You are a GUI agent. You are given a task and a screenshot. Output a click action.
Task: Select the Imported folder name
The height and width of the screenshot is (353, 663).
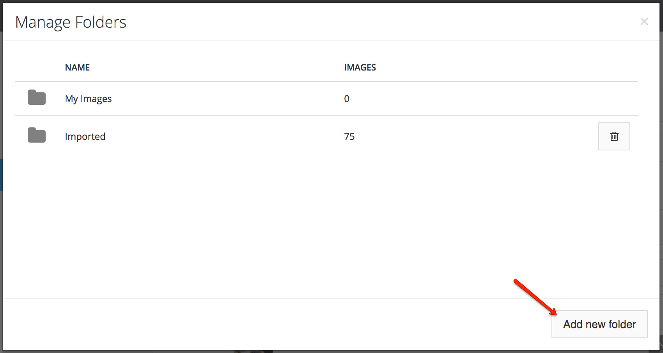pos(85,137)
